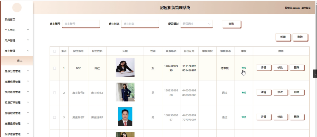
Task: Click 管理员 admin in the header
Action: [x=292, y=8]
